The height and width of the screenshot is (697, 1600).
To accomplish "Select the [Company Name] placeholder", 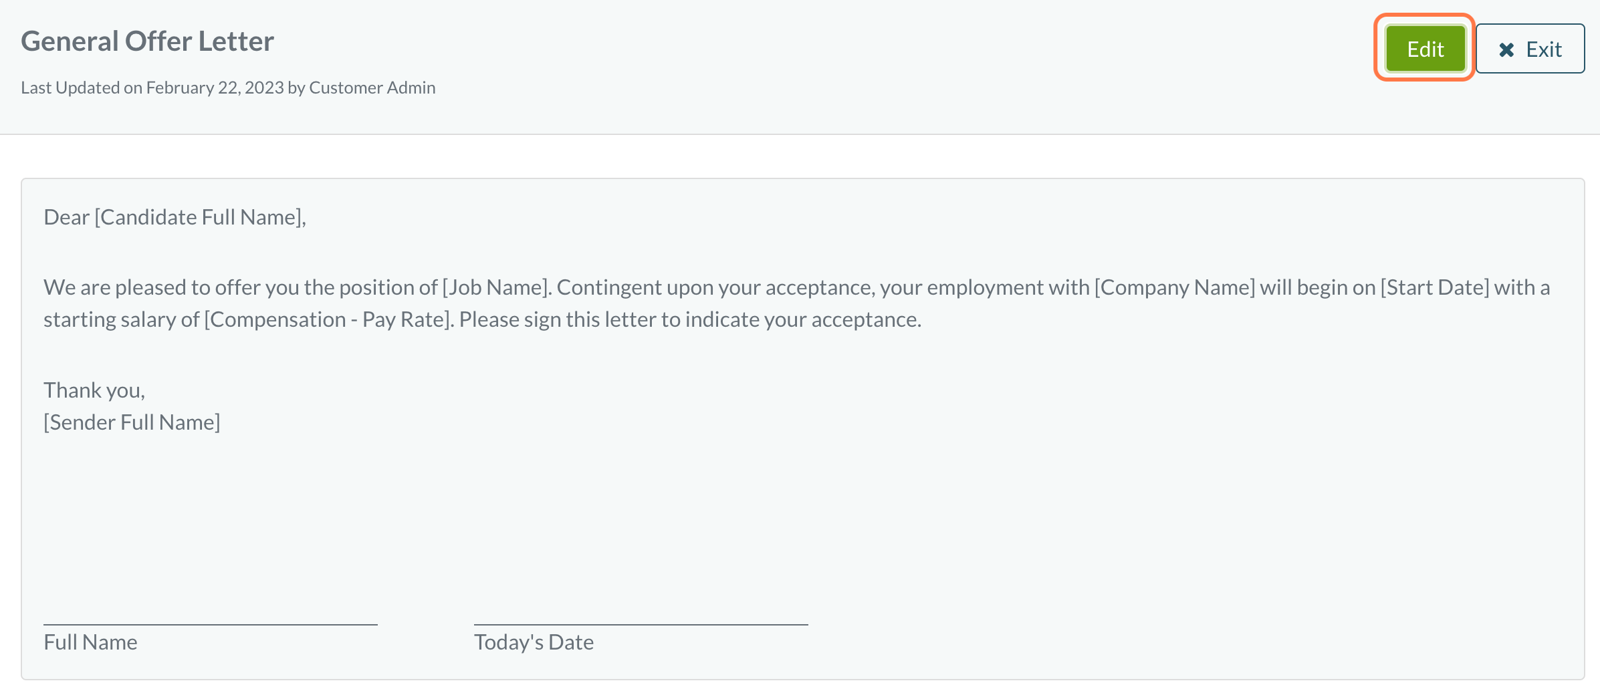I will click(1174, 287).
